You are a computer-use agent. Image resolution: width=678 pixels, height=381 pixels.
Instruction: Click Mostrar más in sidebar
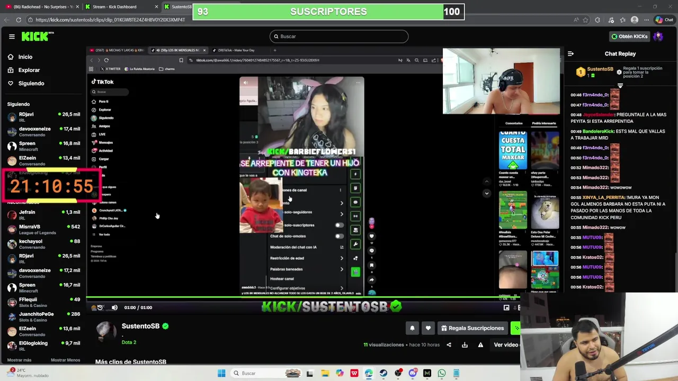[19, 360]
